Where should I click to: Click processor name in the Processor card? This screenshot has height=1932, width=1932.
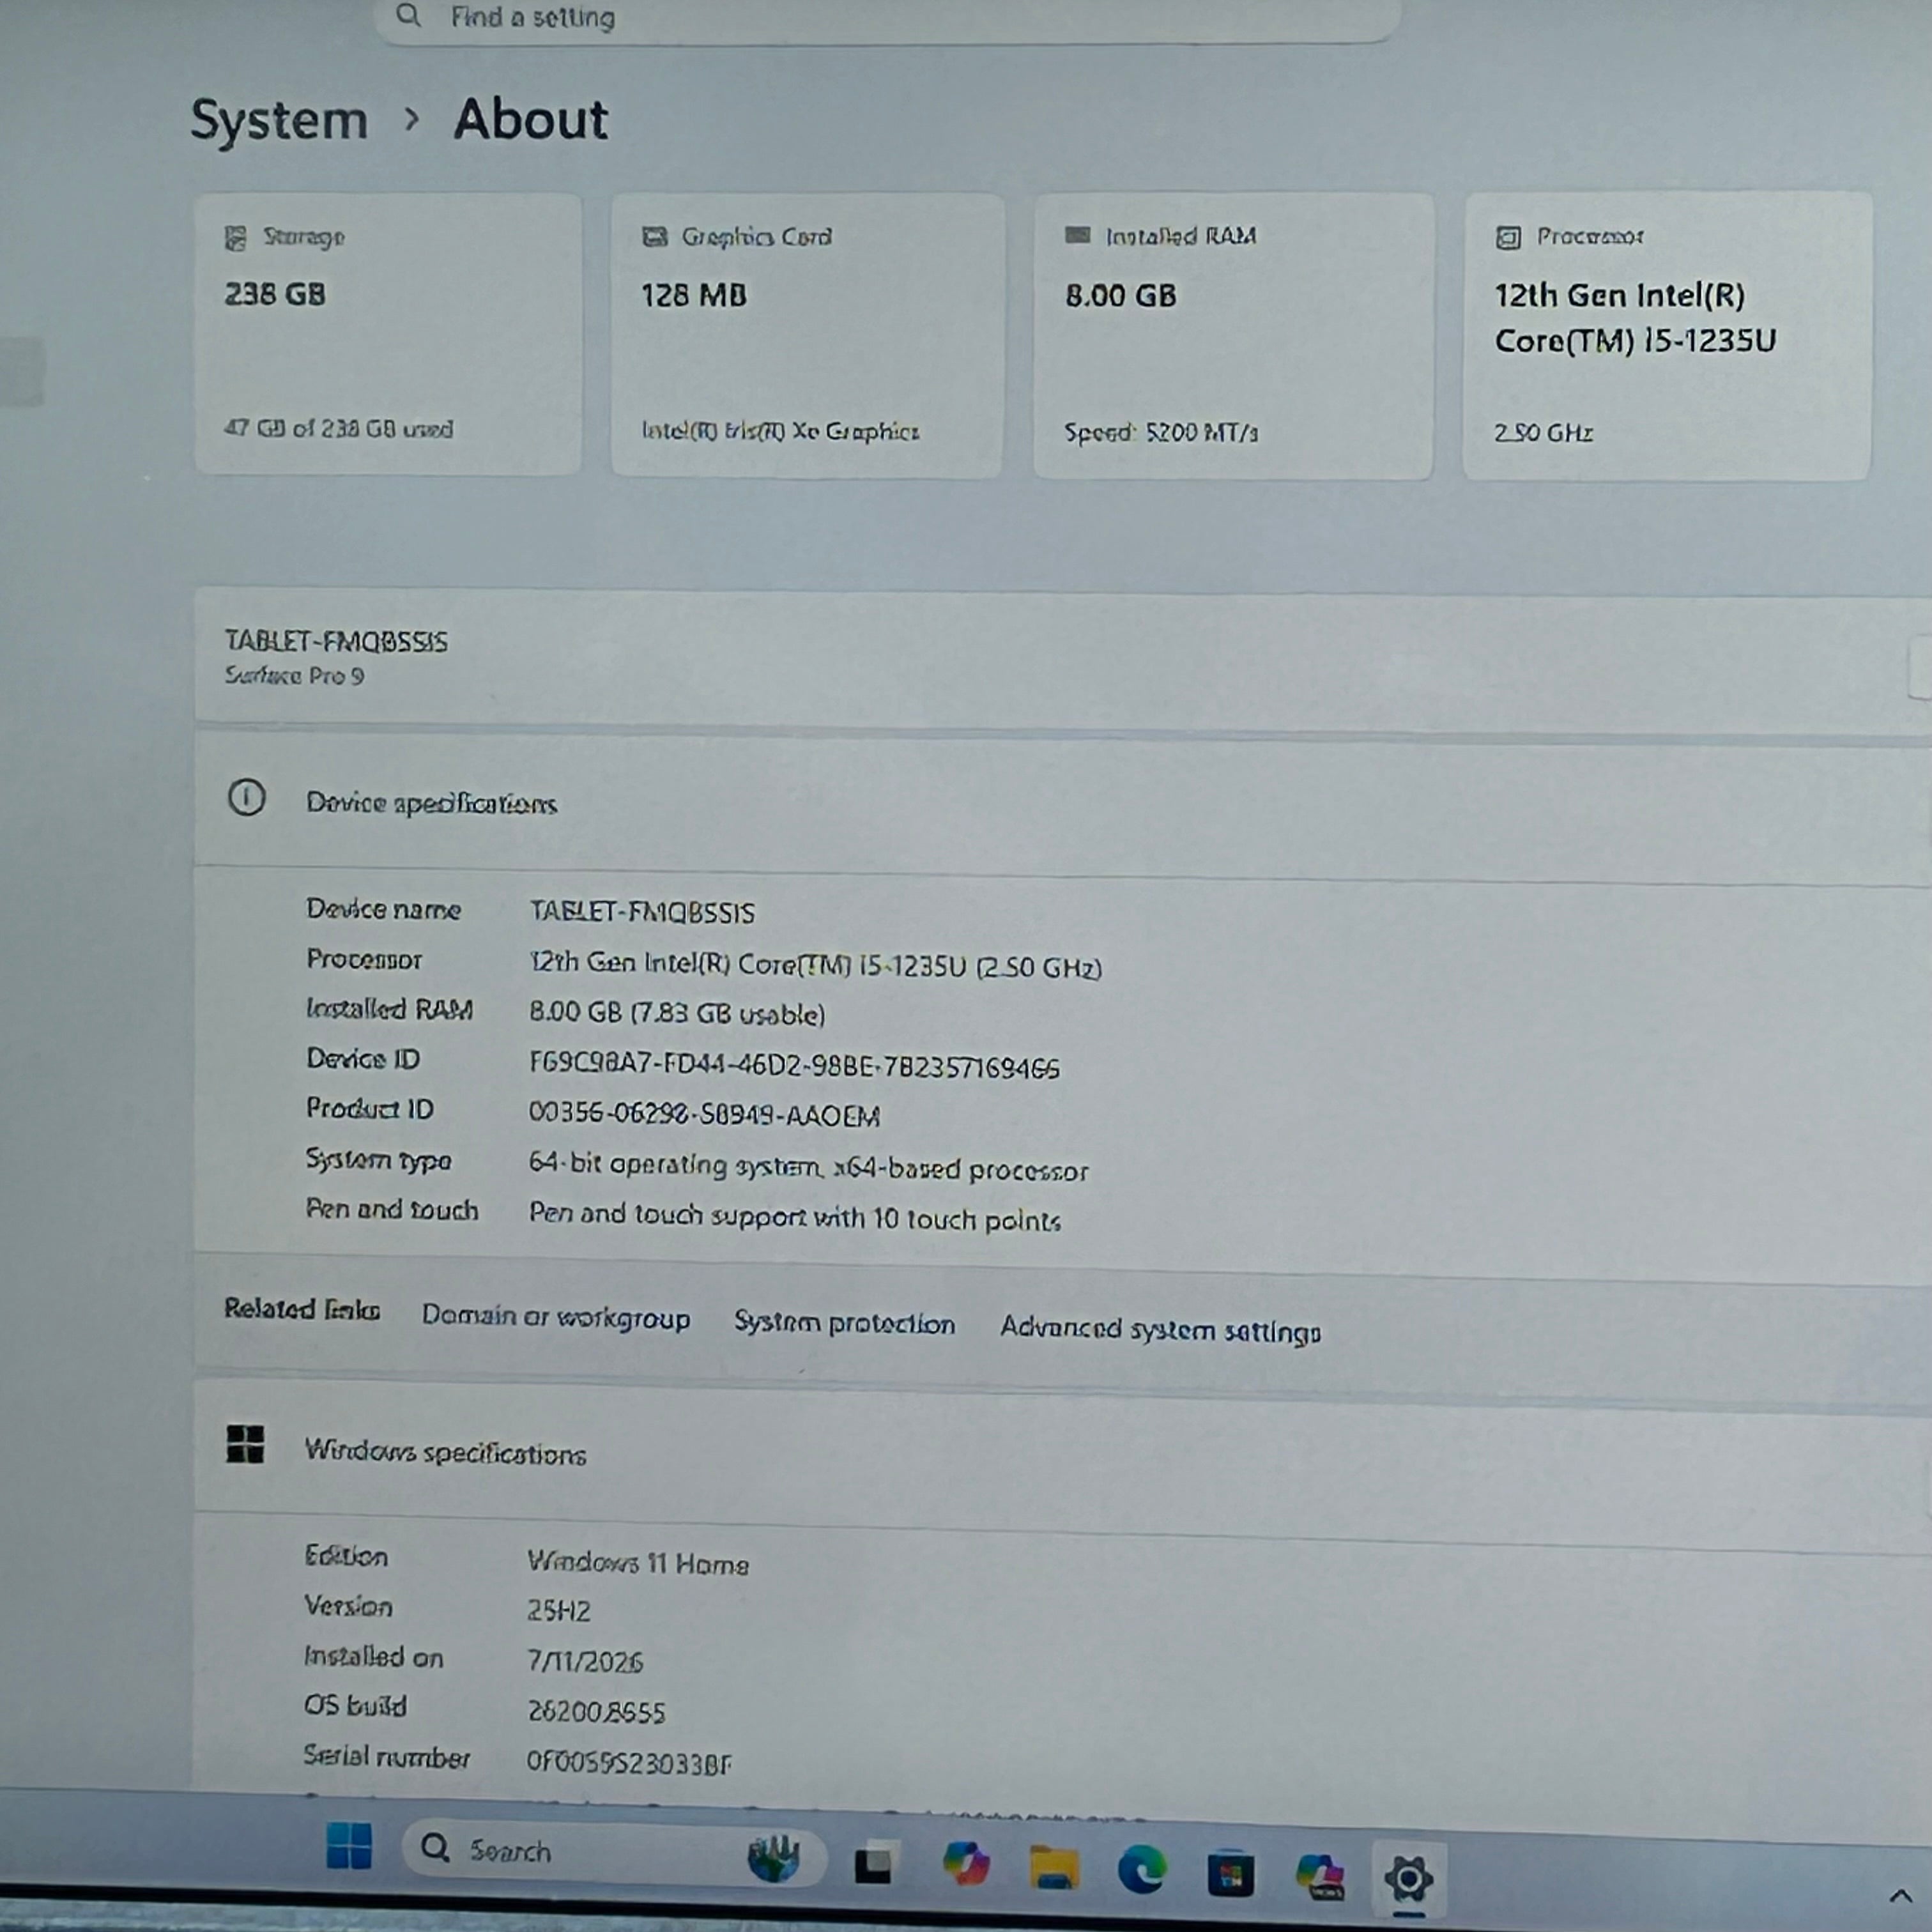pos(1635,318)
